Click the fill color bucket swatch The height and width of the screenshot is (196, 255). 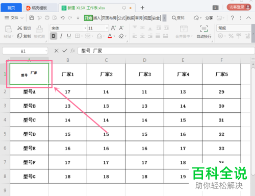(99, 36)
